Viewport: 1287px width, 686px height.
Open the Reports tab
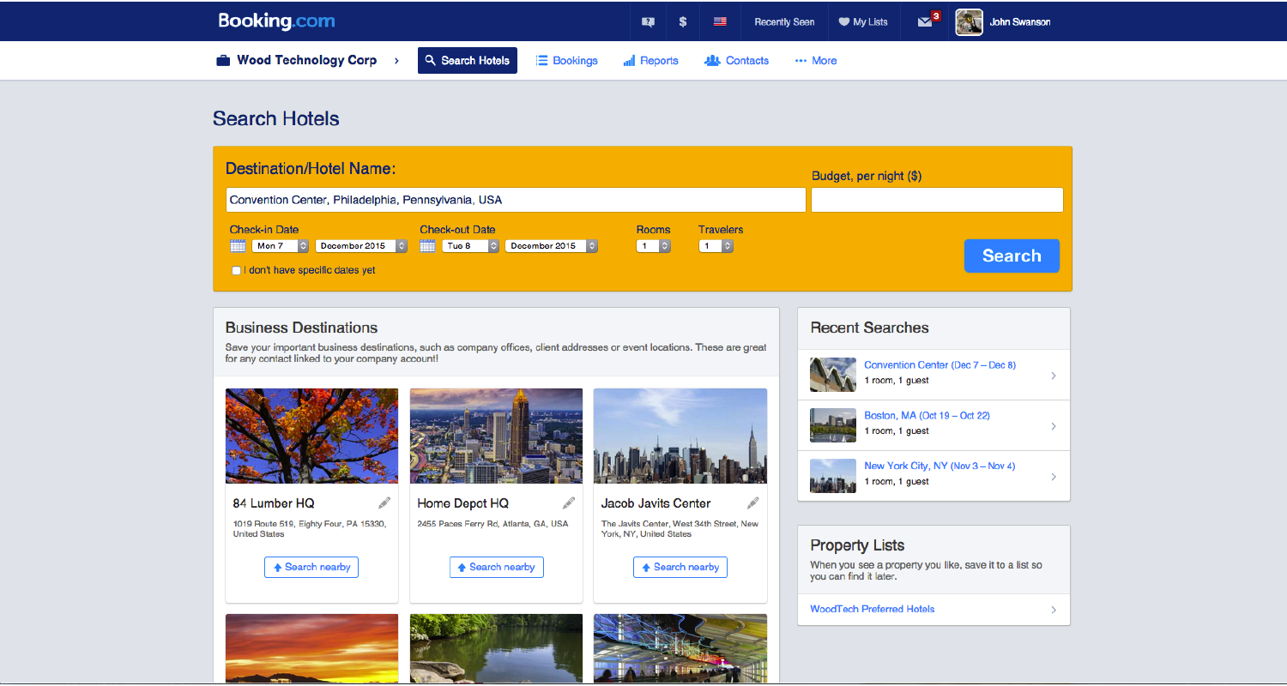click(x=651, y=61)
